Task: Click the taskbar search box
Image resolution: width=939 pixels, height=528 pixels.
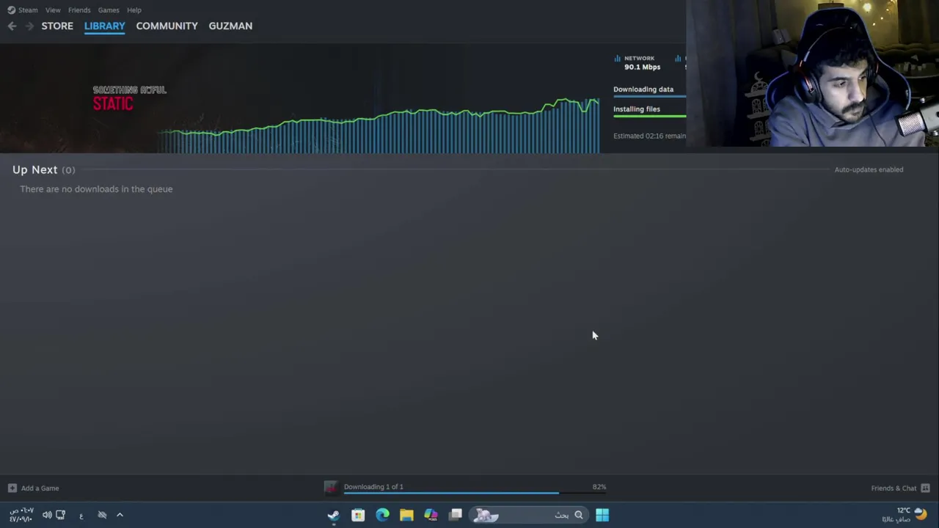Action: point(528,515)
